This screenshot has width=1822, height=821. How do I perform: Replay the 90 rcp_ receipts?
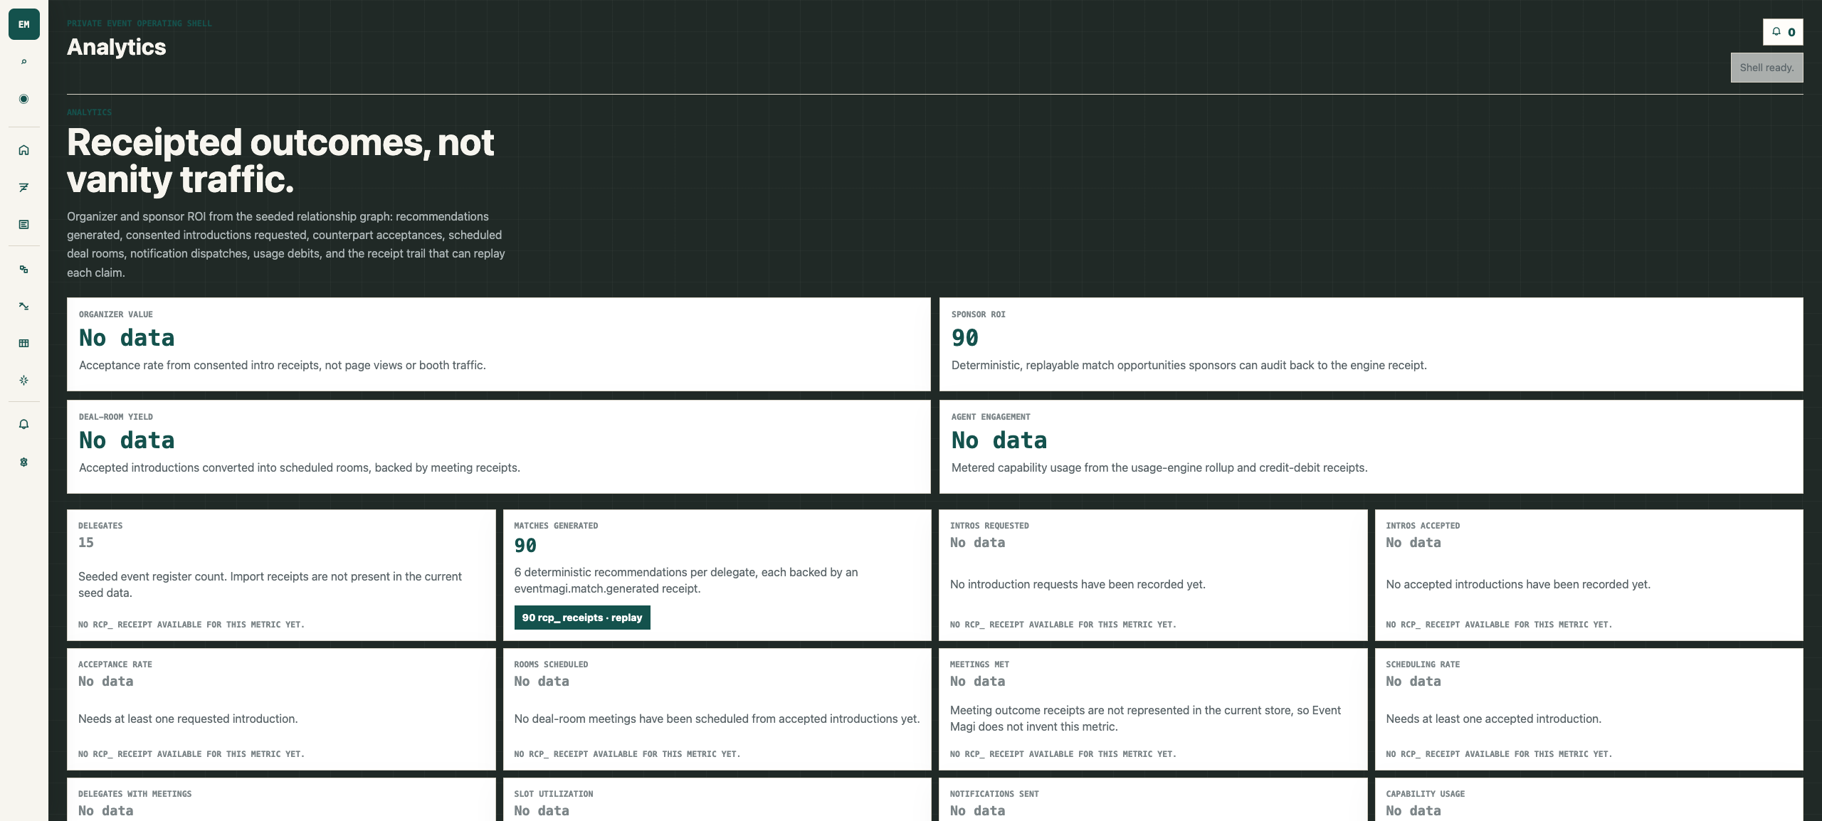coord(581,618)
